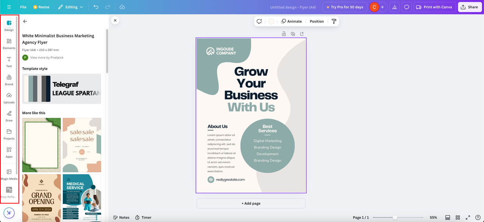
Task: Select the Medical Service template thumbnail
Action: tap(82, 198)
